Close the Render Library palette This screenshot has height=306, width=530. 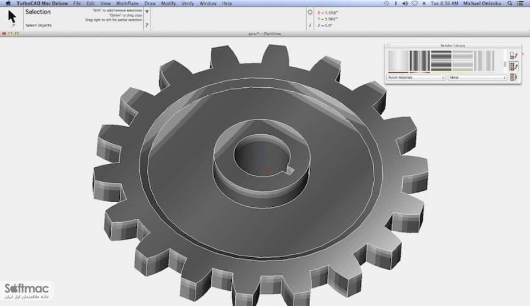point(388,45)
